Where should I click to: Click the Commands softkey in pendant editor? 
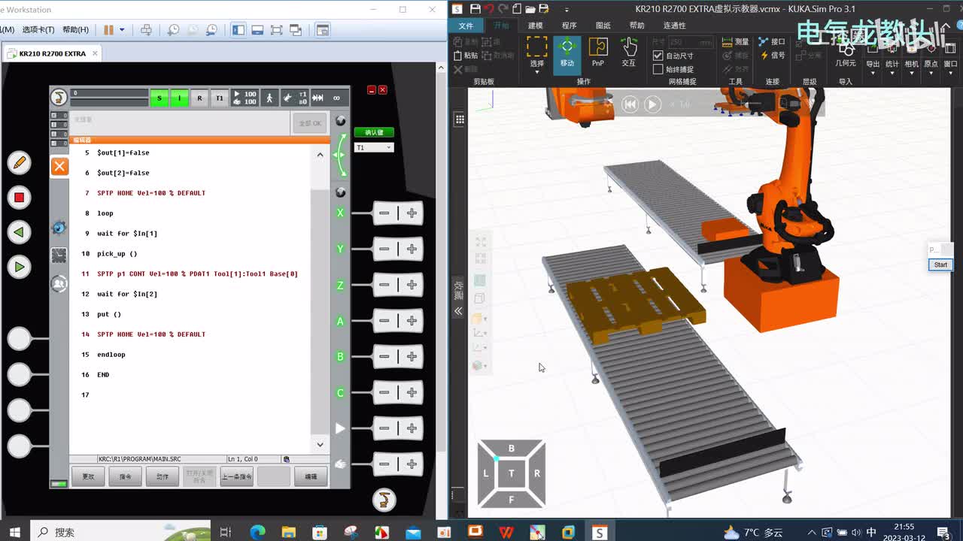(126, 476)
